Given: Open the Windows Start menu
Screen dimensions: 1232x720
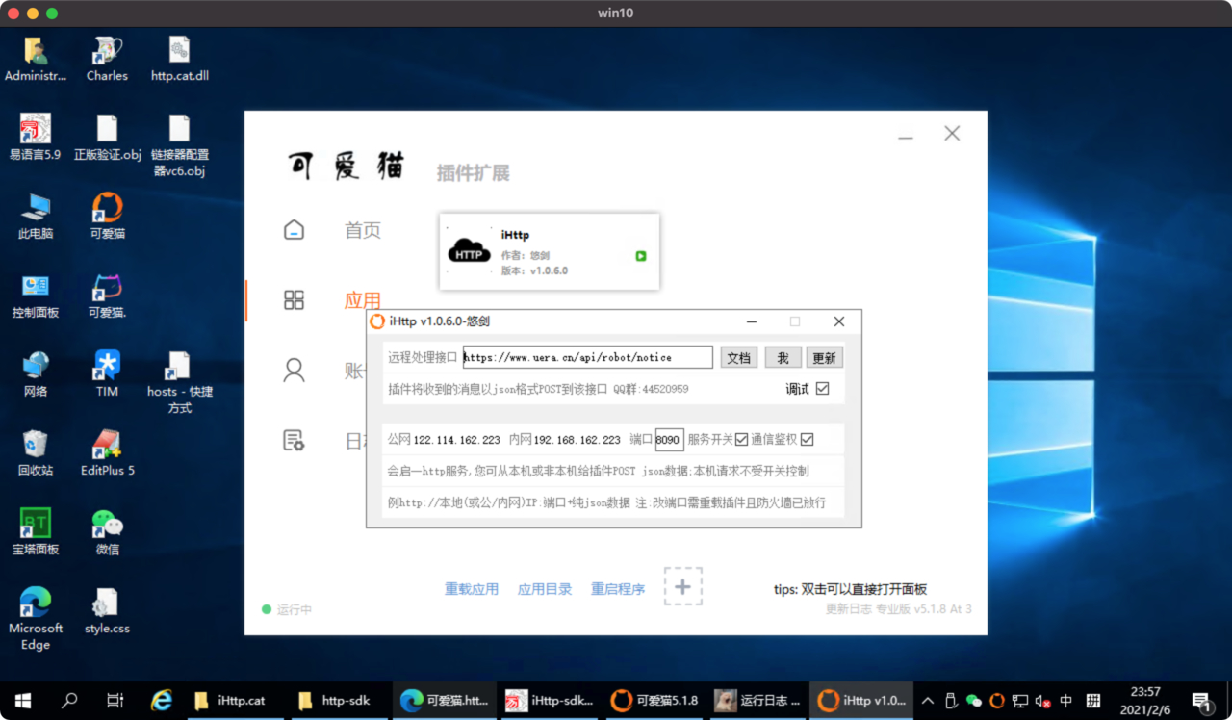Looking at the screenshot, I should tap(23, 700).
